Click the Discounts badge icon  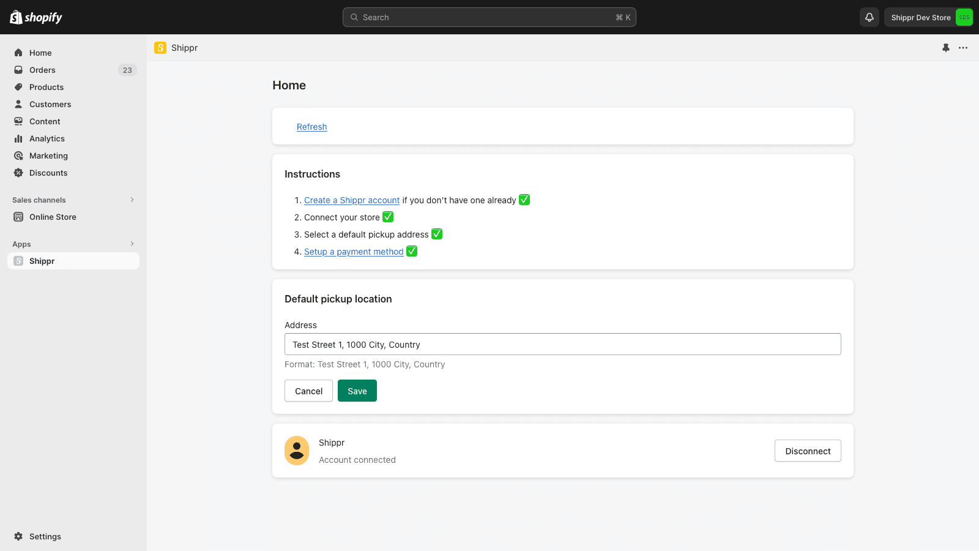click(x=18, y=173)
